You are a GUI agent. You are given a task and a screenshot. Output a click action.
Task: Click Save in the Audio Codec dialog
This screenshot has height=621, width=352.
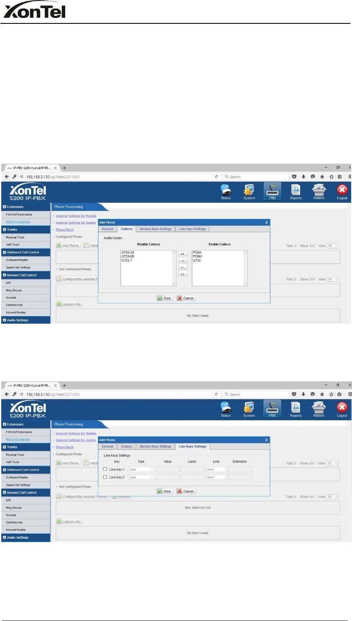164,298
